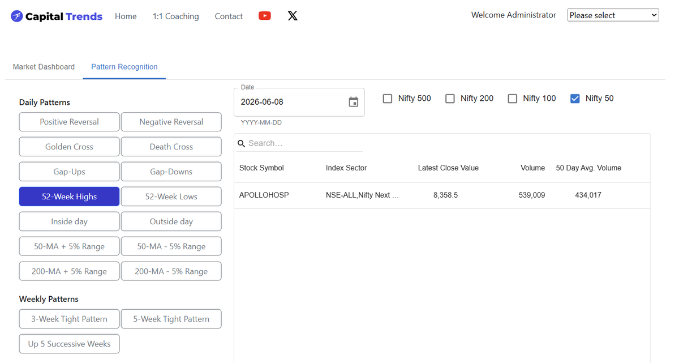679x363 pixels.
Task: Click the average volume 434,017
Action: 588,195
